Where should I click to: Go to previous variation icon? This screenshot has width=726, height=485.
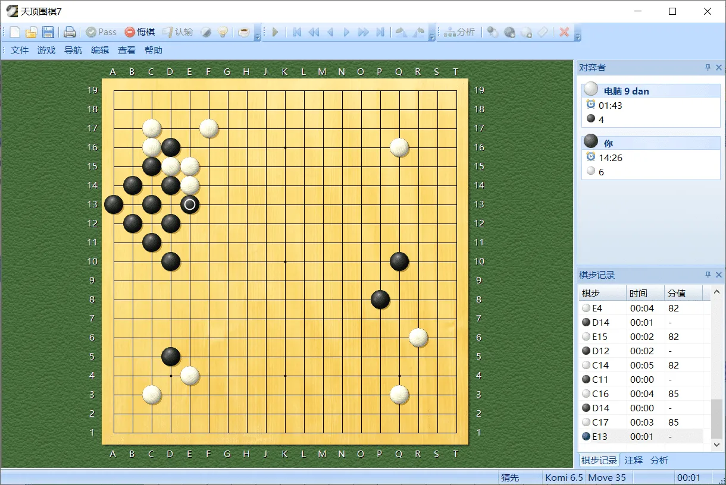(401, 32)
